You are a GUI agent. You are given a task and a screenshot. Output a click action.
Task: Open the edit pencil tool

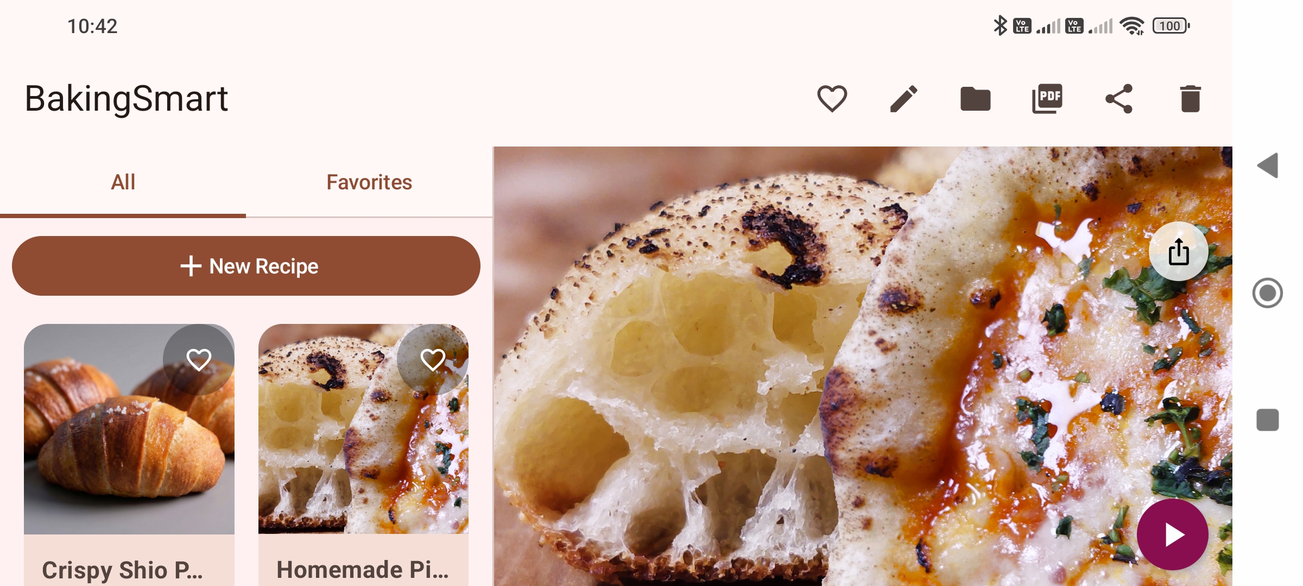point(903,99)
